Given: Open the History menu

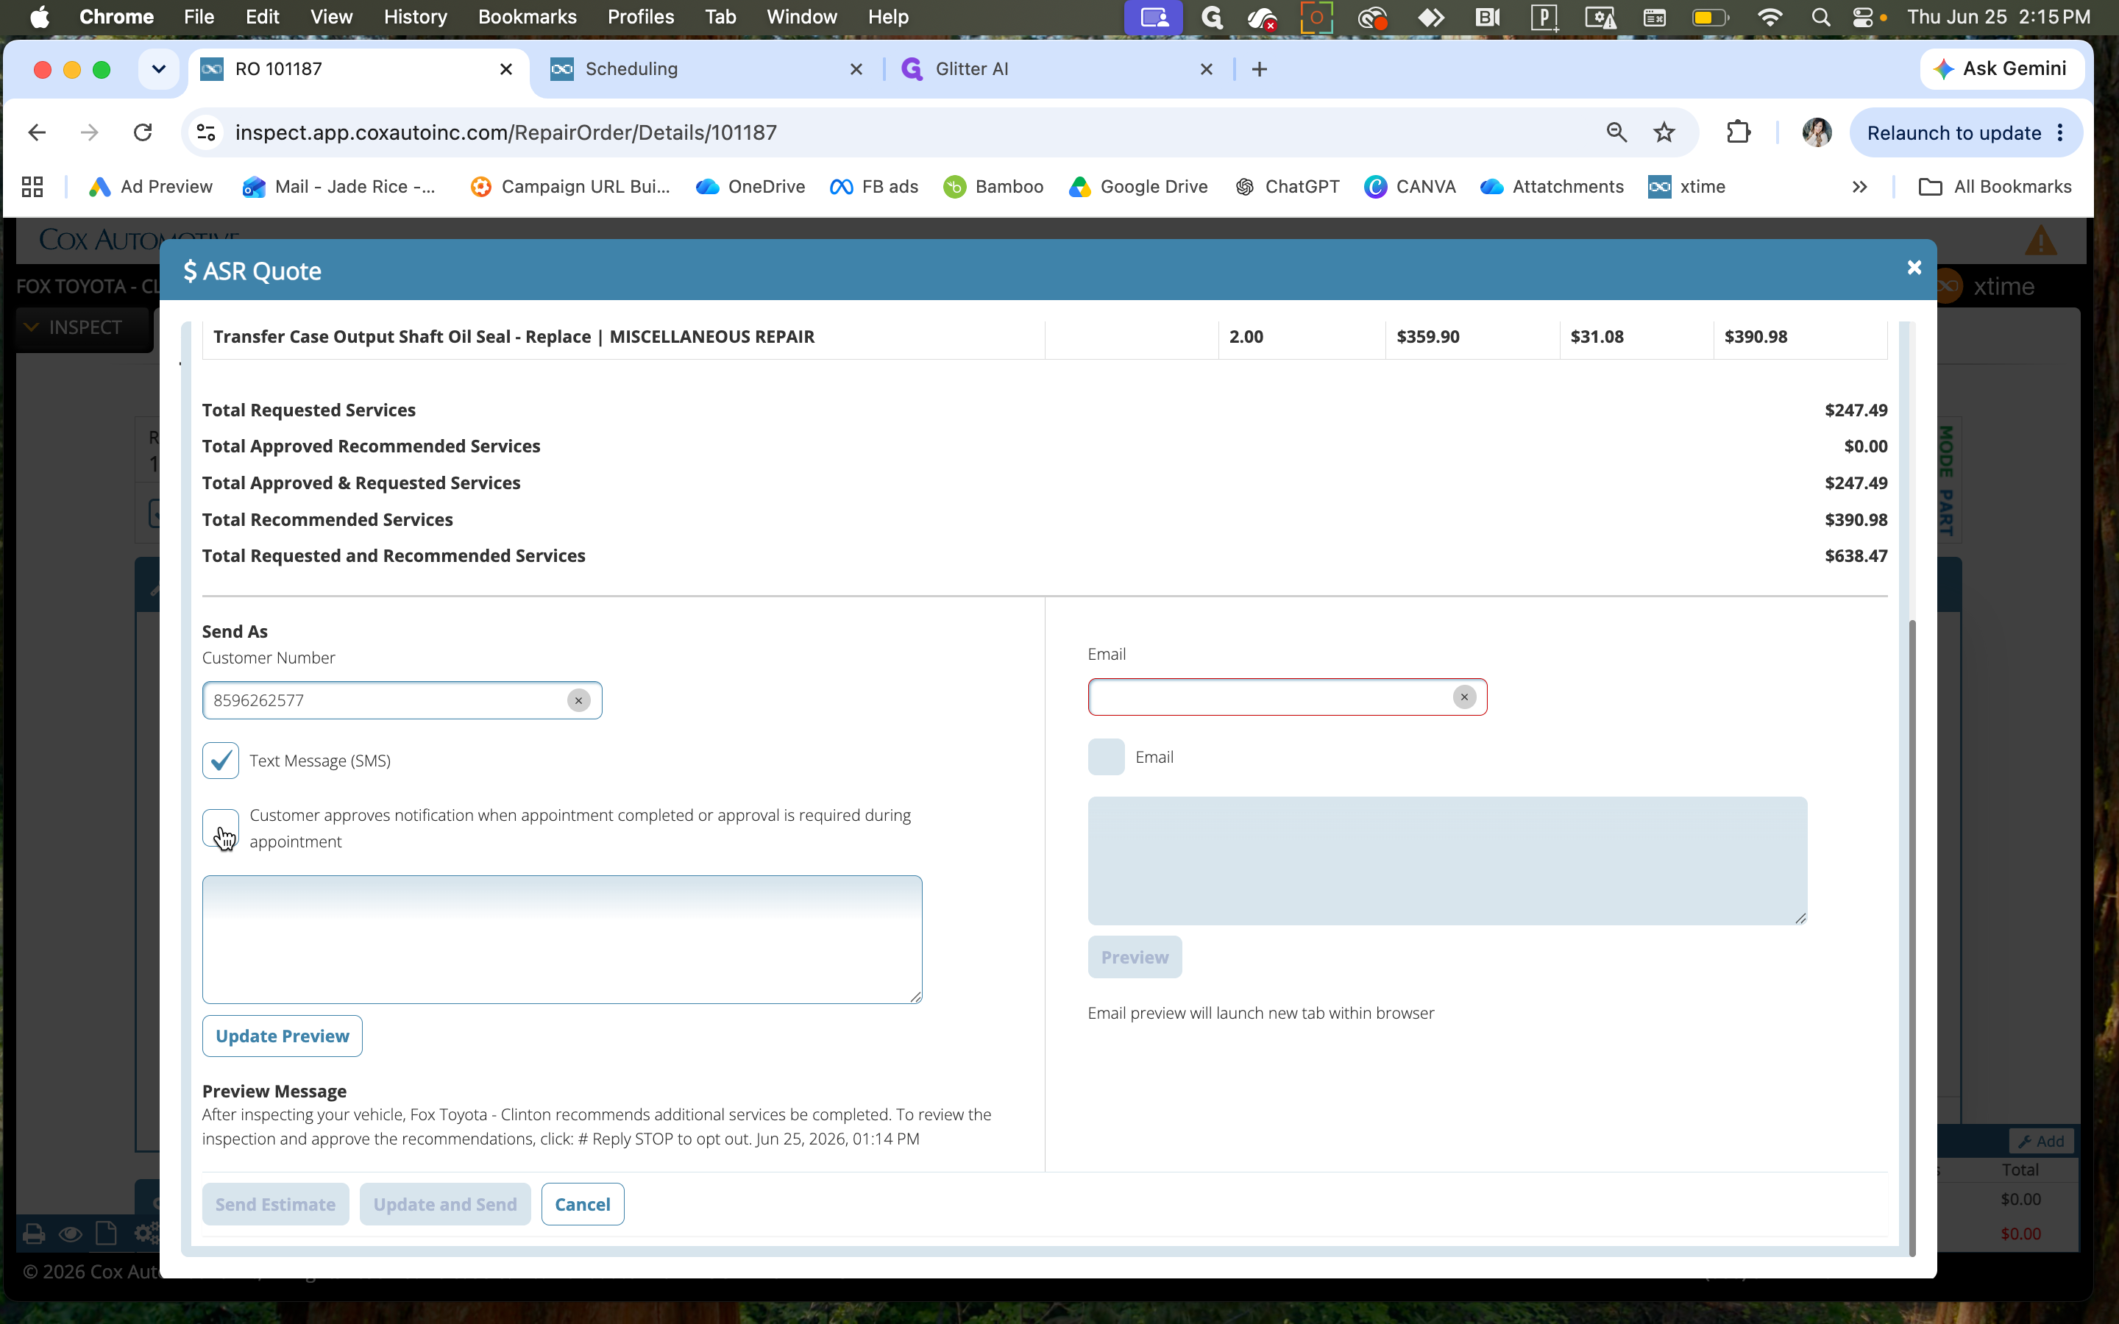Looking at the screenshot, I should (x=415, y=17).
